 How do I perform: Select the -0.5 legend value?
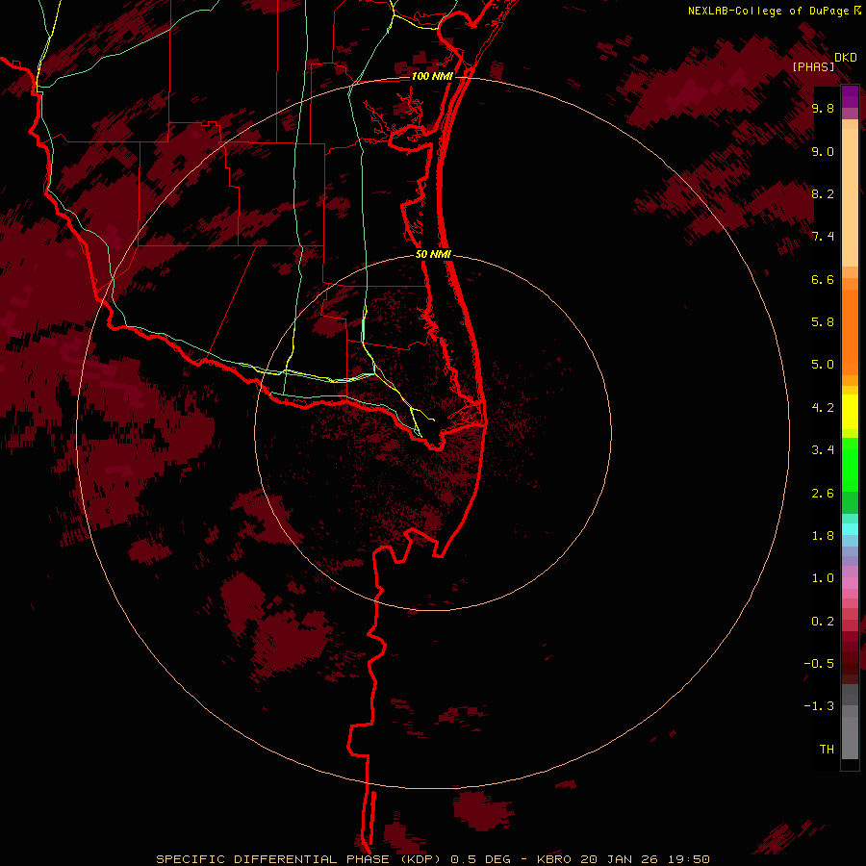[x=819, y=663]
